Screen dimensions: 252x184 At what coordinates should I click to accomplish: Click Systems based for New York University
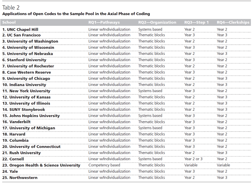coord(150,91)
